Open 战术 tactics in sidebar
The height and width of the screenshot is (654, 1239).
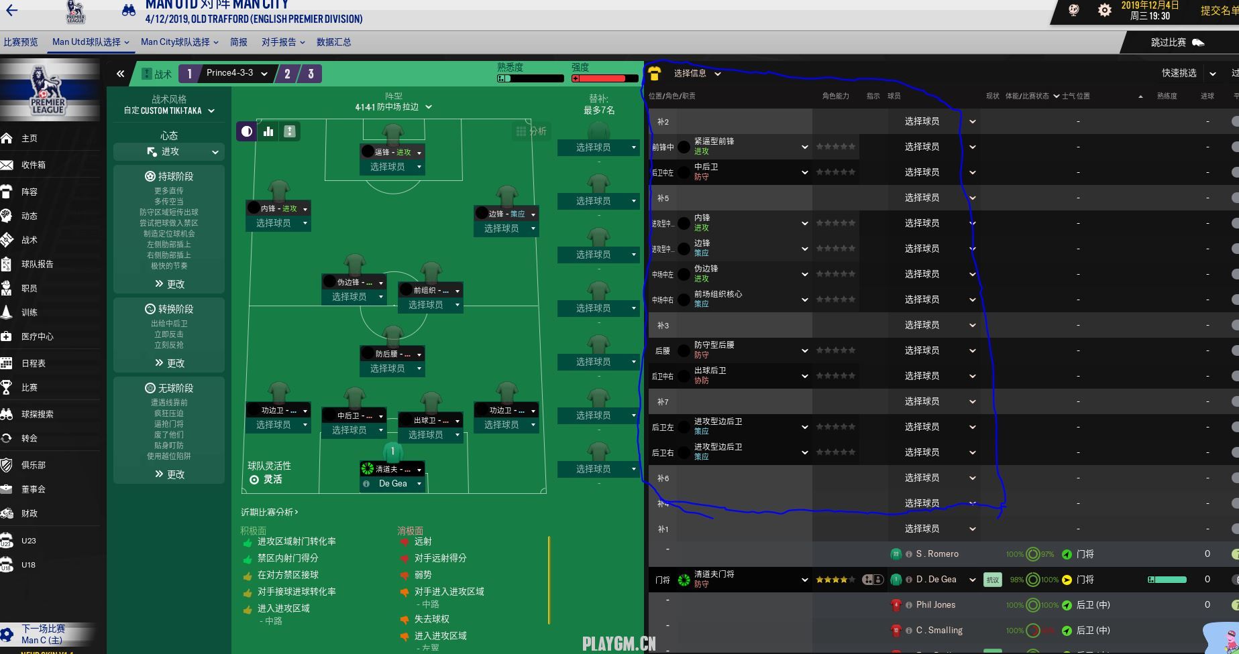pos(30,240)
